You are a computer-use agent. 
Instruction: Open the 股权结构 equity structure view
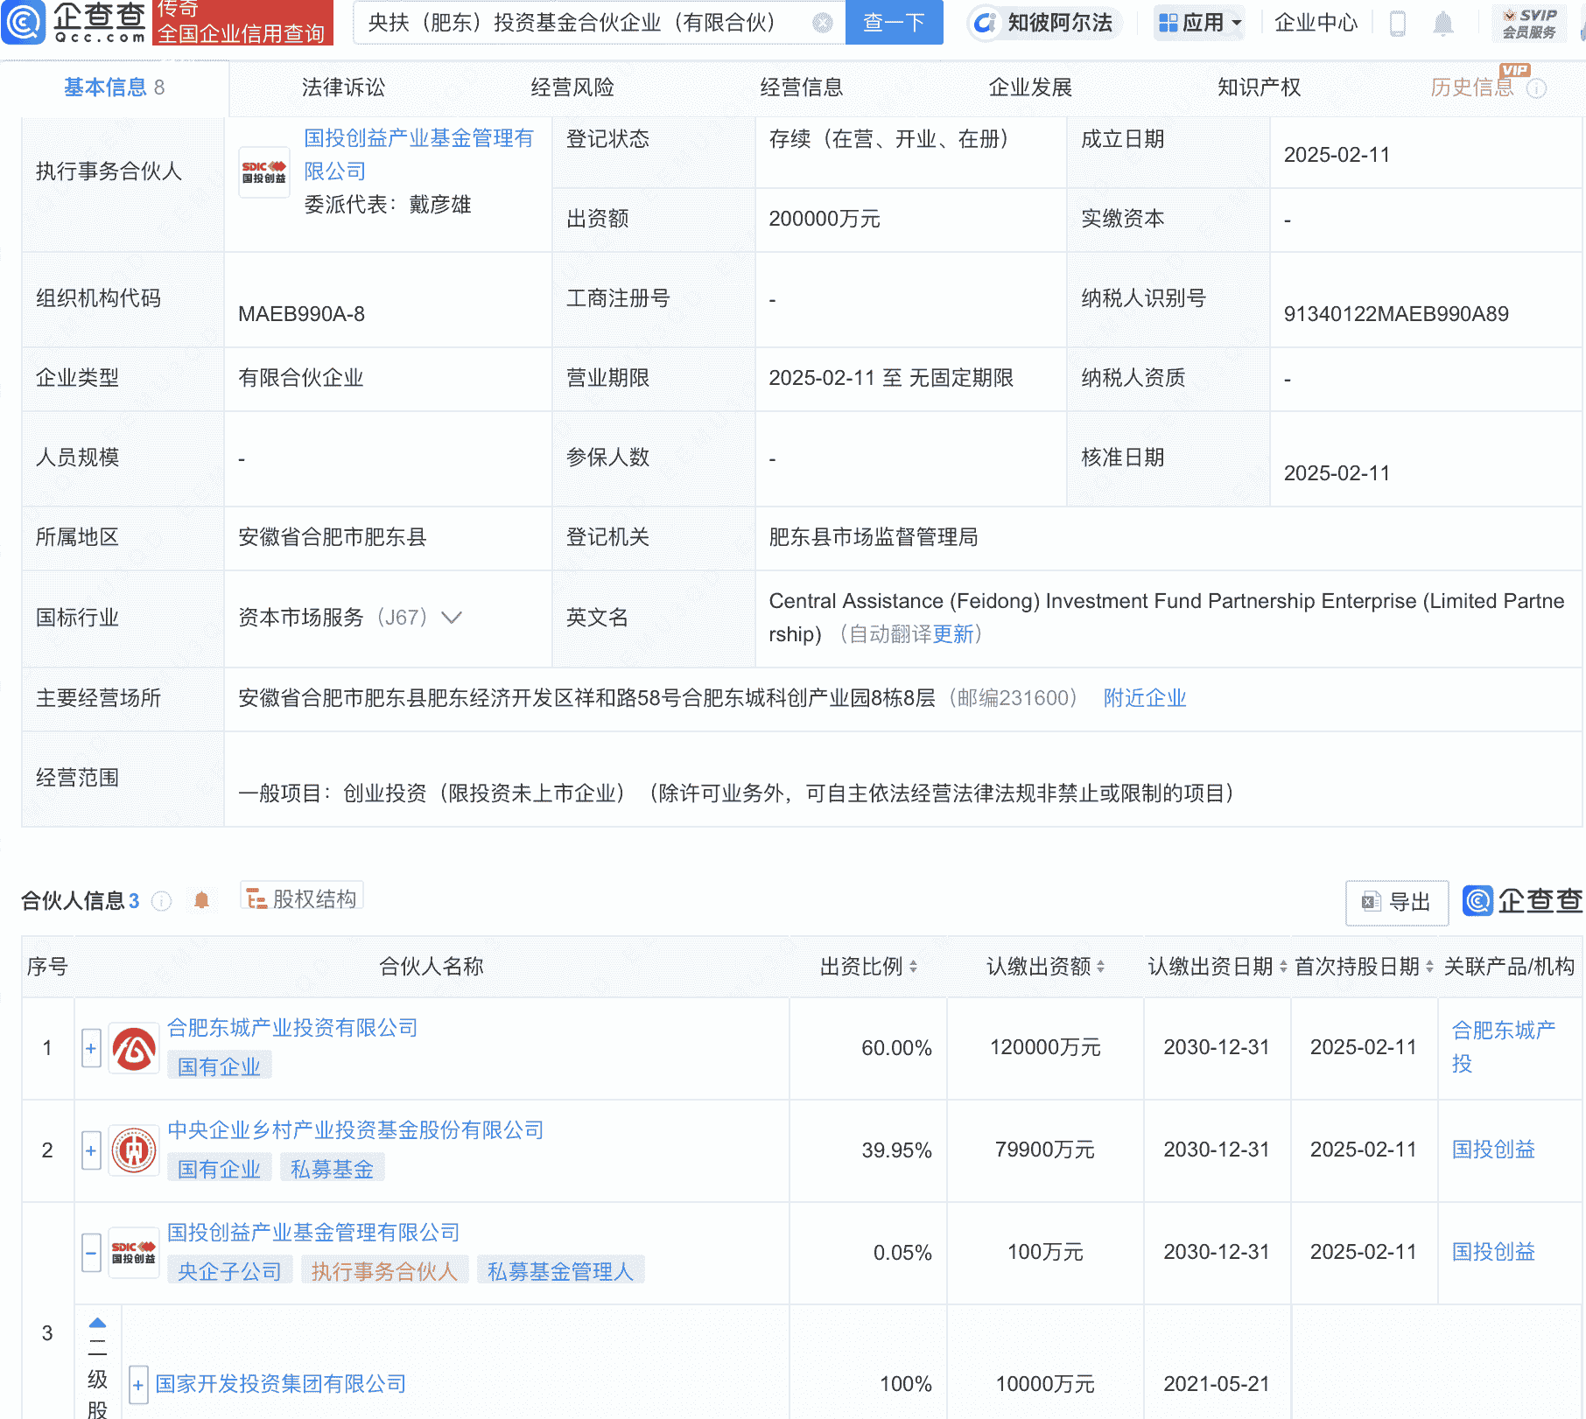pos(302,897)
